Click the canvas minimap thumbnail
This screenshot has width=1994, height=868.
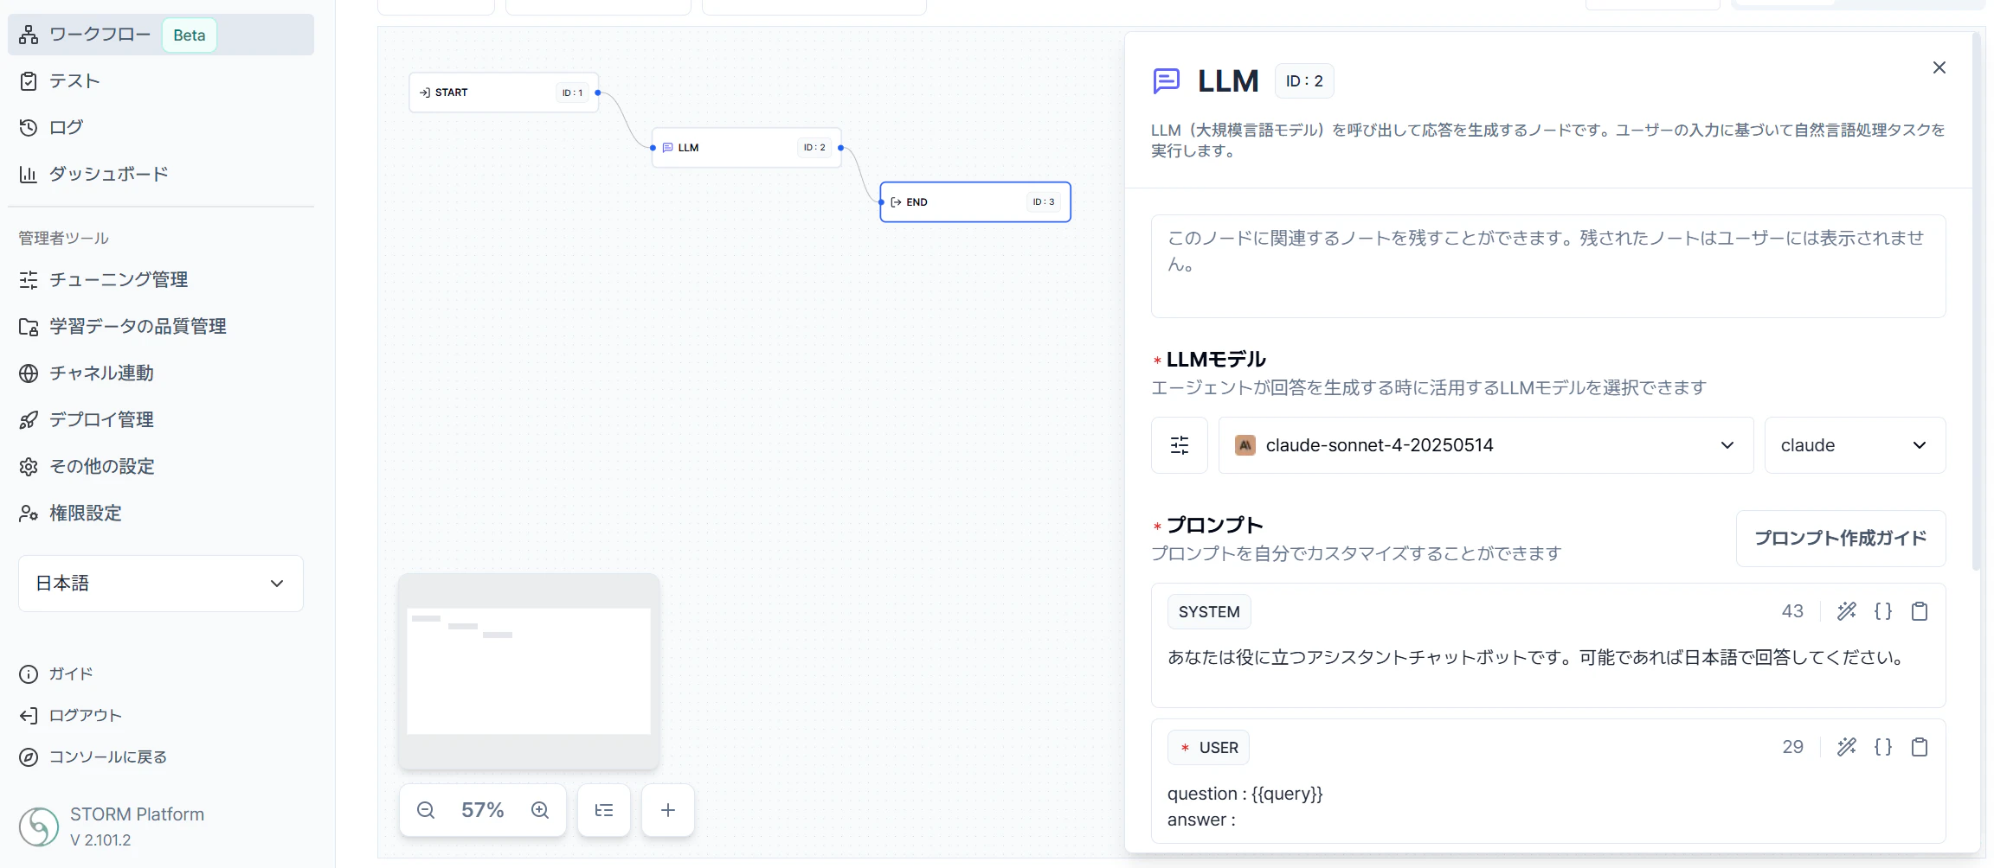pyautogui.click(x=529, y=671)
